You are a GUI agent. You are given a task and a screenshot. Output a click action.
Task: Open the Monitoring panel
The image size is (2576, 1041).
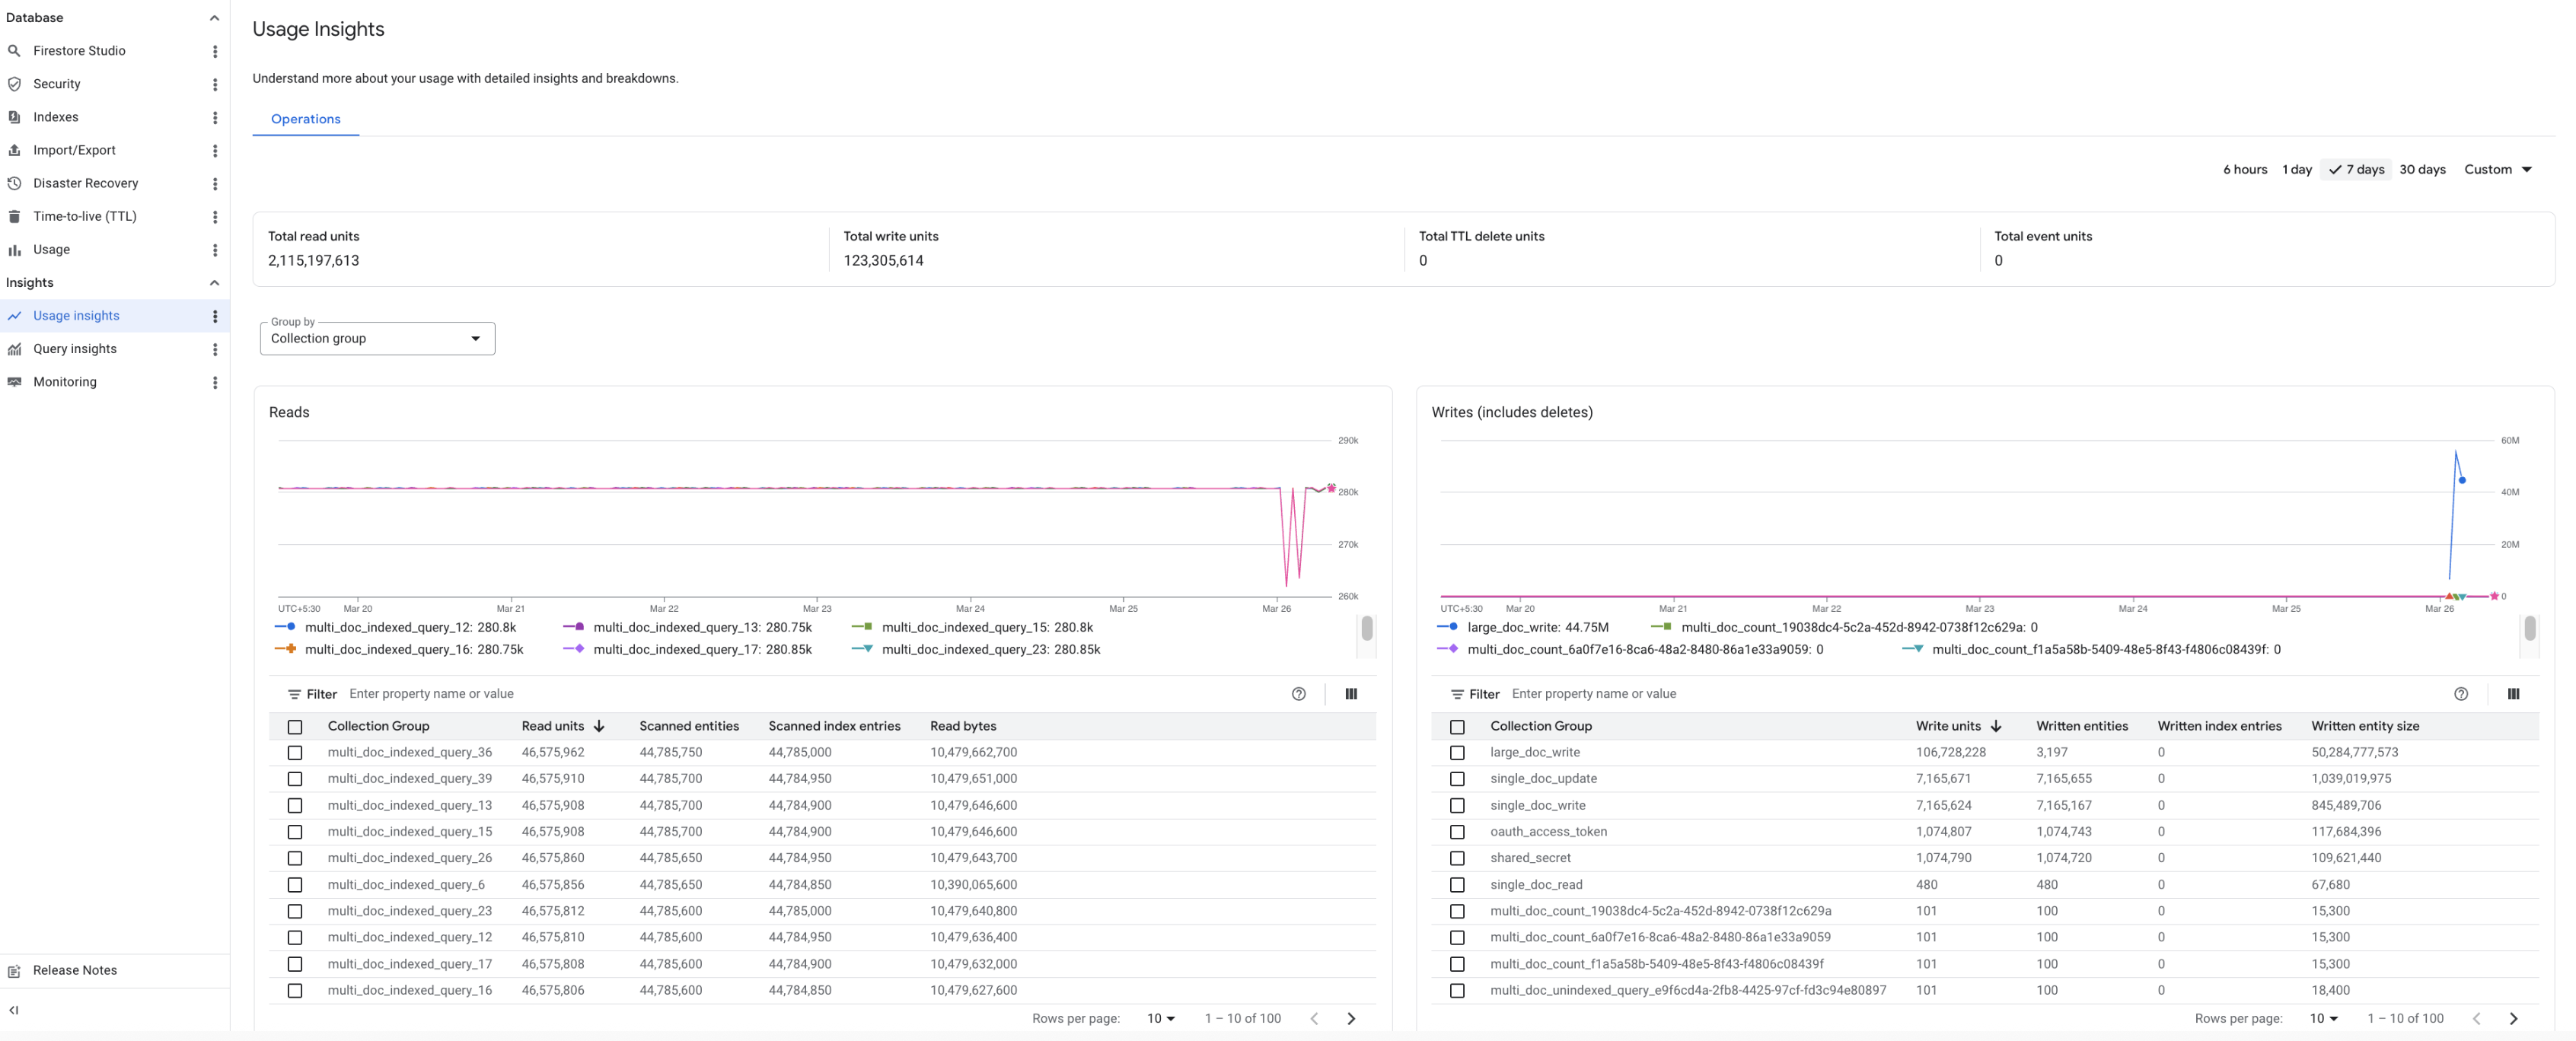click(x=64, y=381)
